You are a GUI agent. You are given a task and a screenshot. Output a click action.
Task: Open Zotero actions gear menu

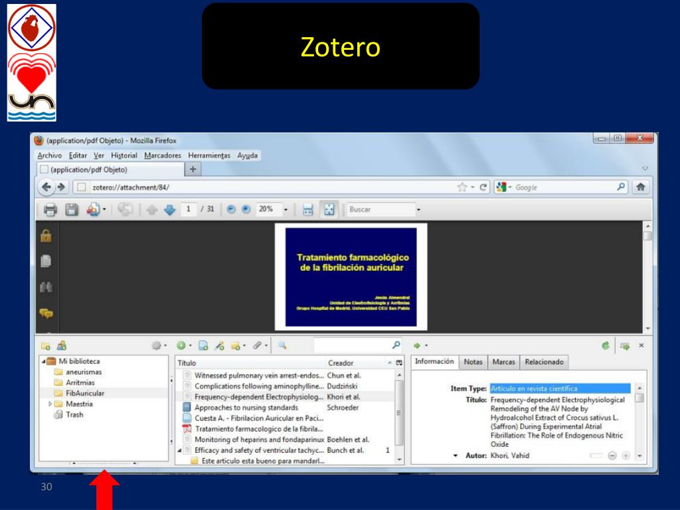pyautogui.click(x=159, y=345)
